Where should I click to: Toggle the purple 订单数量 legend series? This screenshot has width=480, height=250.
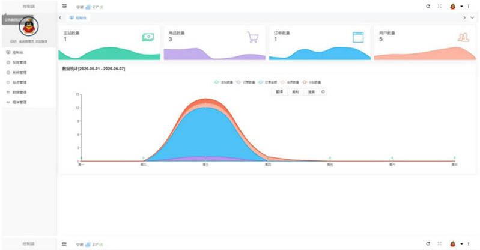245,82
